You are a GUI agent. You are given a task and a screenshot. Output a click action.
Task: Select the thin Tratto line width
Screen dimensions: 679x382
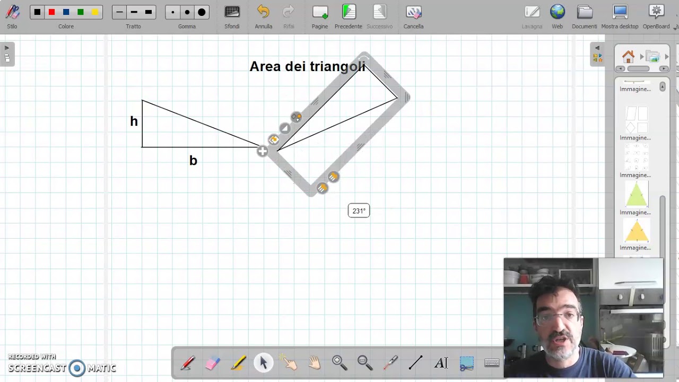coord(119,12)
